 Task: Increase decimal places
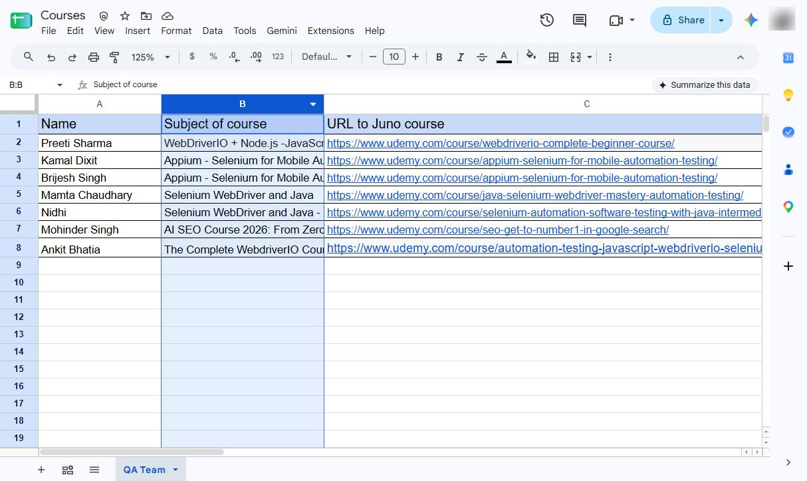[256, 57]
